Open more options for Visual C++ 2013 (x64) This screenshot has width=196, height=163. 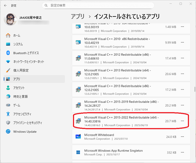pyautogui.click(x=183, y=74)
